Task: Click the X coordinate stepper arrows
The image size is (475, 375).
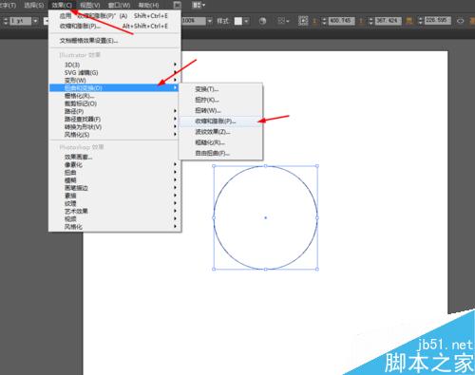Action: tap(324, 21)
